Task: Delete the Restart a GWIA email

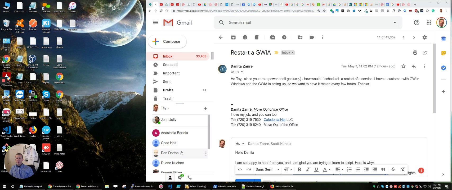Action: tap(257, 37)
